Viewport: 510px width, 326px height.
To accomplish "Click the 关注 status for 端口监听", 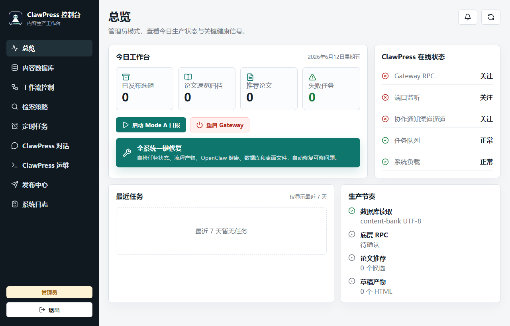I will [x=486, y=97].
